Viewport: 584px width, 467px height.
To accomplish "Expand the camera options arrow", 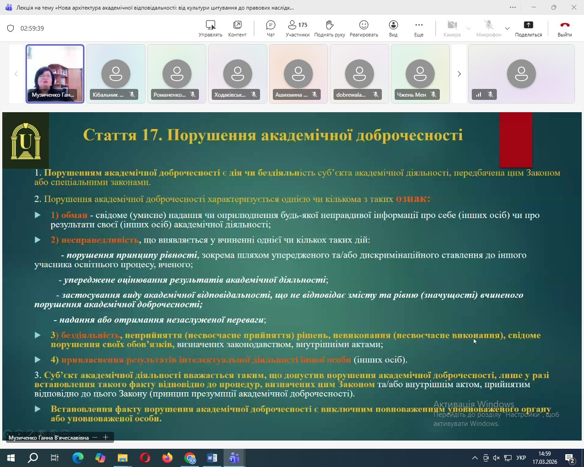I will click(x=468, y=29).
